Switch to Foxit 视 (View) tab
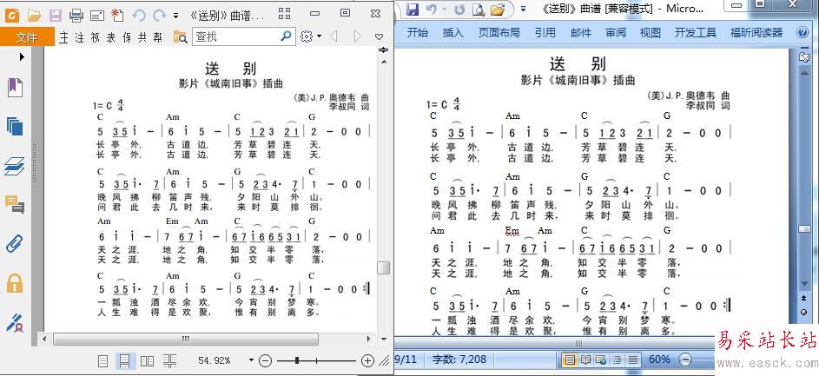The height and width of the screenshot is (376, 819). coord(95,37)
